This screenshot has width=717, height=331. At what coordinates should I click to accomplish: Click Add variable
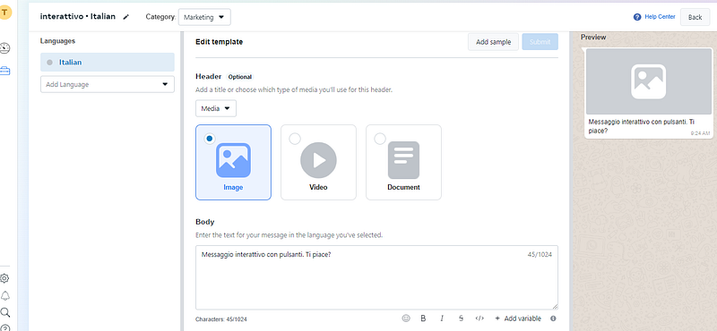518,318
